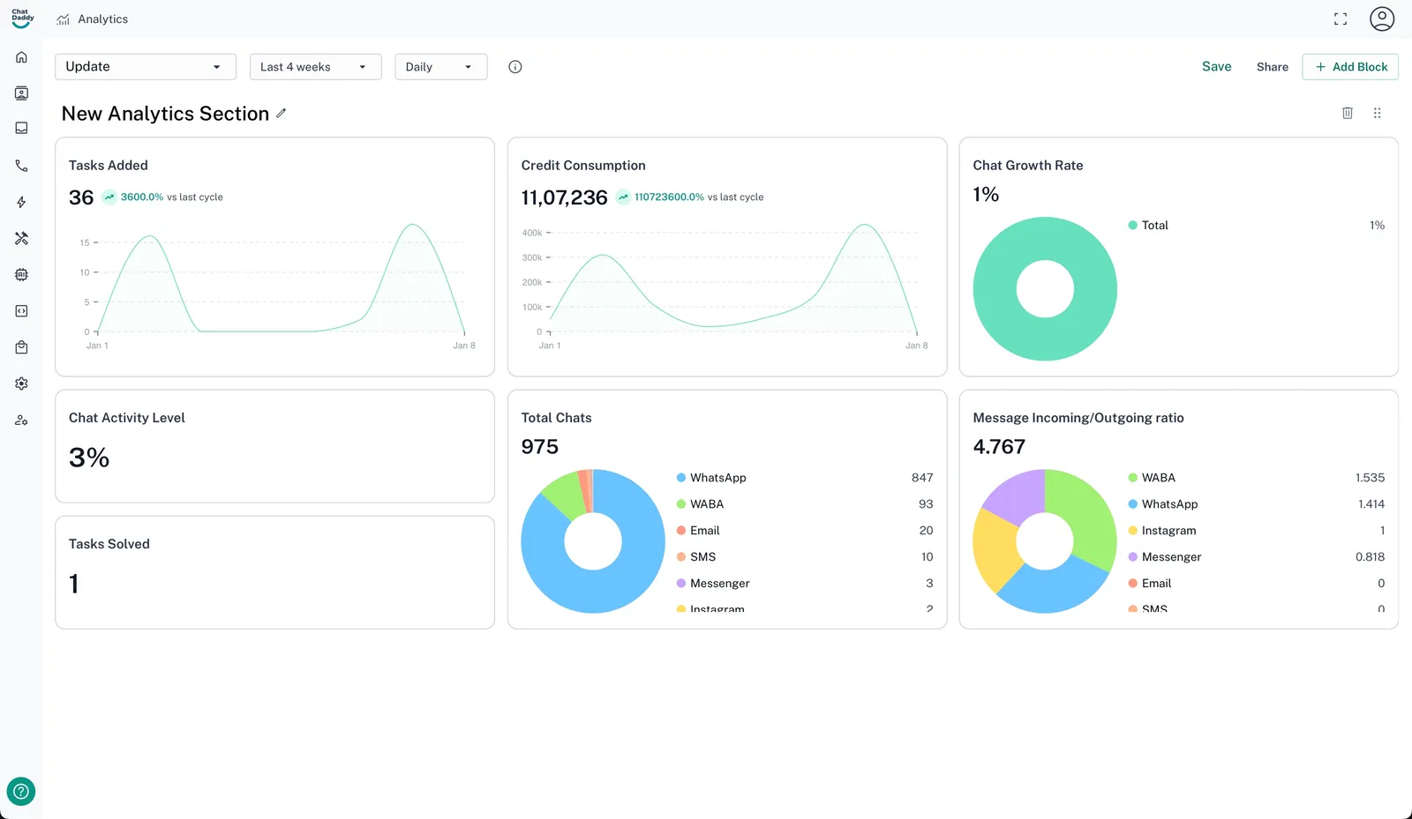Click the Save button

[x=1216, y=67]
